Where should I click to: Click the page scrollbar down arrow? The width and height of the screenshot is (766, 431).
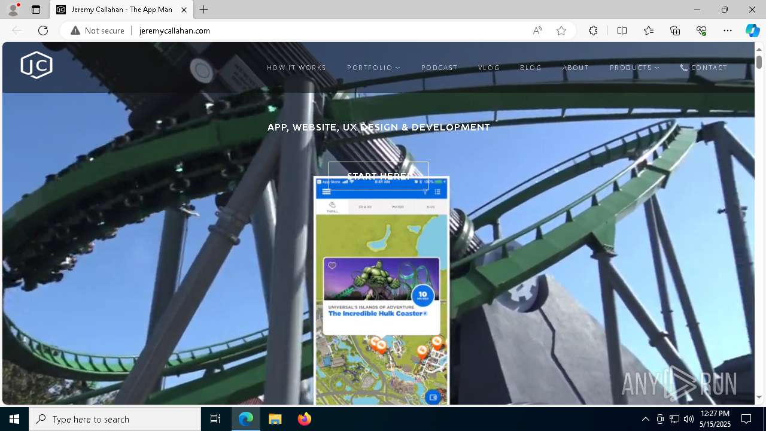759,397
